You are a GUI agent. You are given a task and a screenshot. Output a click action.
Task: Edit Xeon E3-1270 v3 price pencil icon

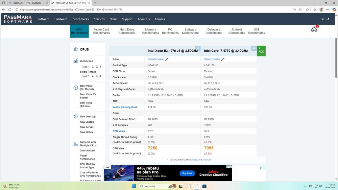click(x=166, y=59)
